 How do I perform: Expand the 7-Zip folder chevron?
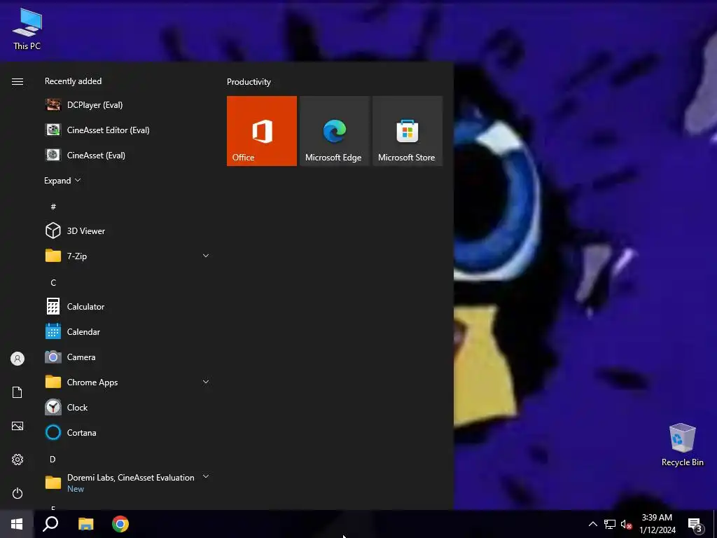click(206, 256)
